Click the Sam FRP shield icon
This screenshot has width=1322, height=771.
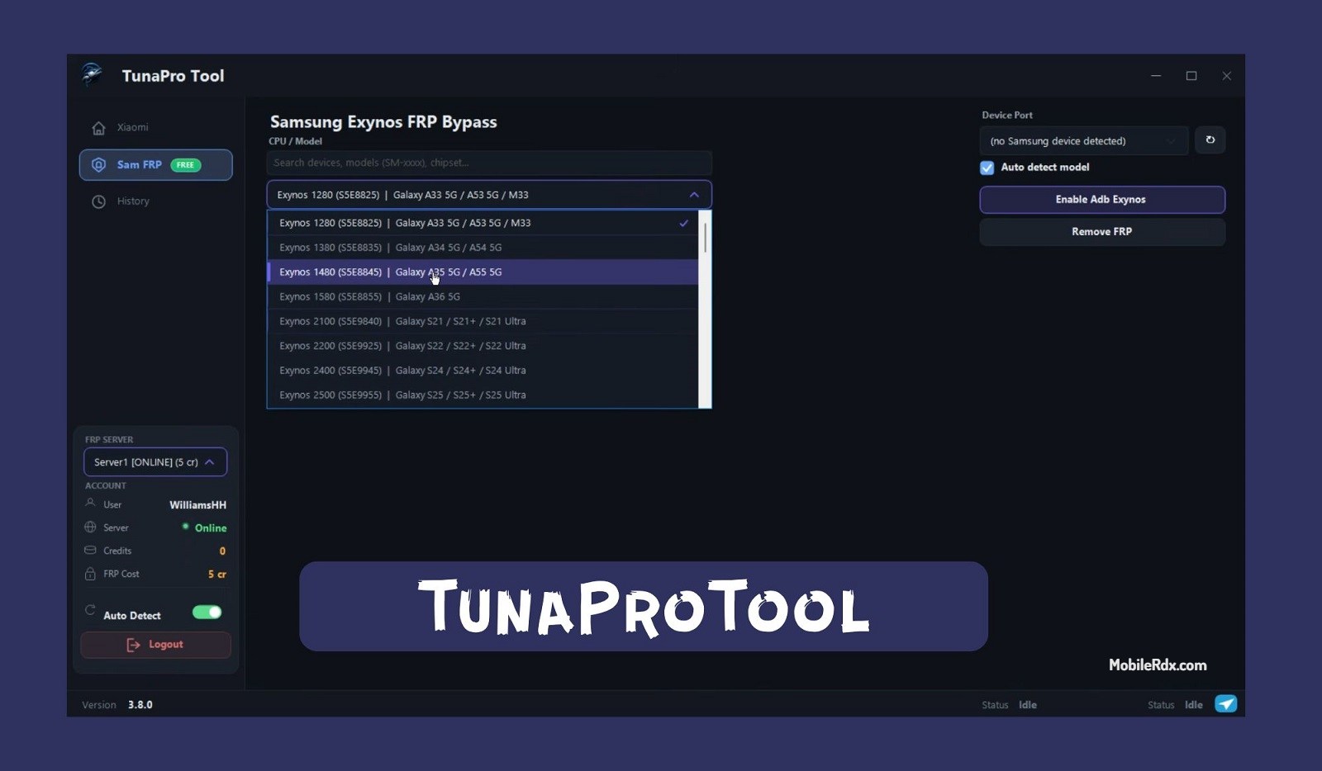pyautogui.click(x=99, y=165)
